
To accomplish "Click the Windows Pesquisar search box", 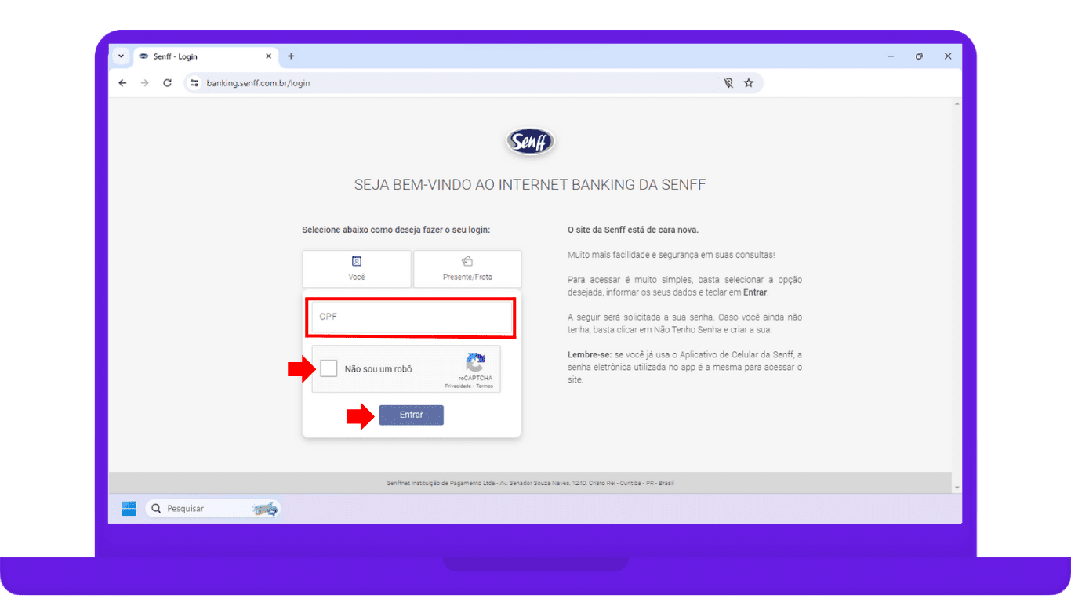I will (204, 509).
